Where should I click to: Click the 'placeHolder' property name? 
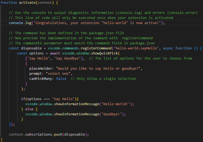(41, 69)
